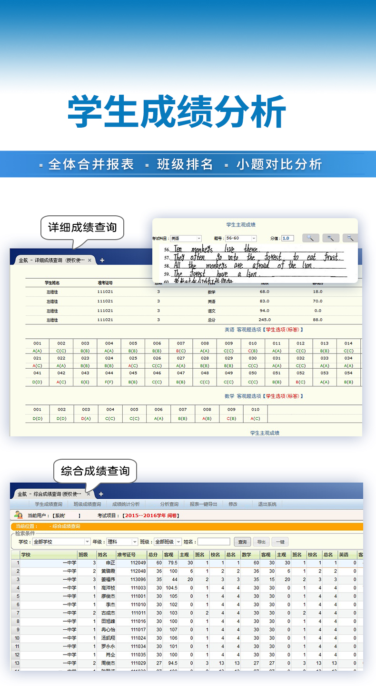Click the user avatar icon beside 当前用户

point(19,515)
